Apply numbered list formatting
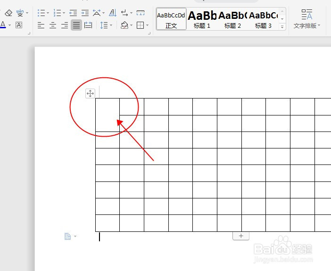This screenshot has width=331, height=271. coord(57,13)
